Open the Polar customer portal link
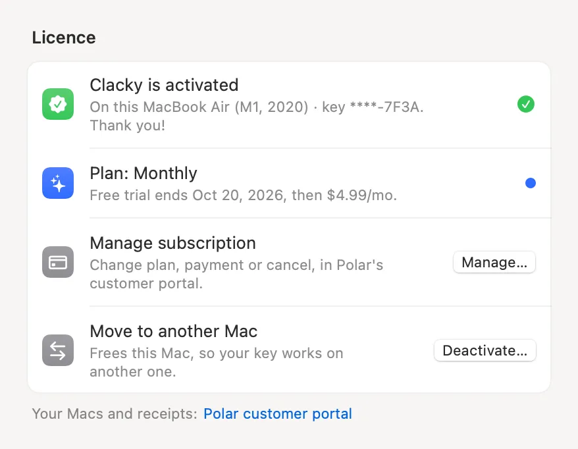Screen dimensions: 578x449 click(278, 413)
